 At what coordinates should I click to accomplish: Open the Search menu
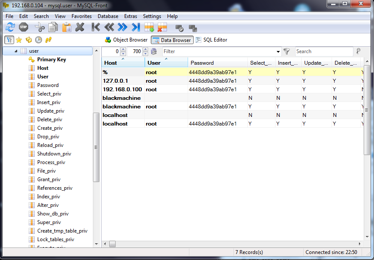(41, 16)
